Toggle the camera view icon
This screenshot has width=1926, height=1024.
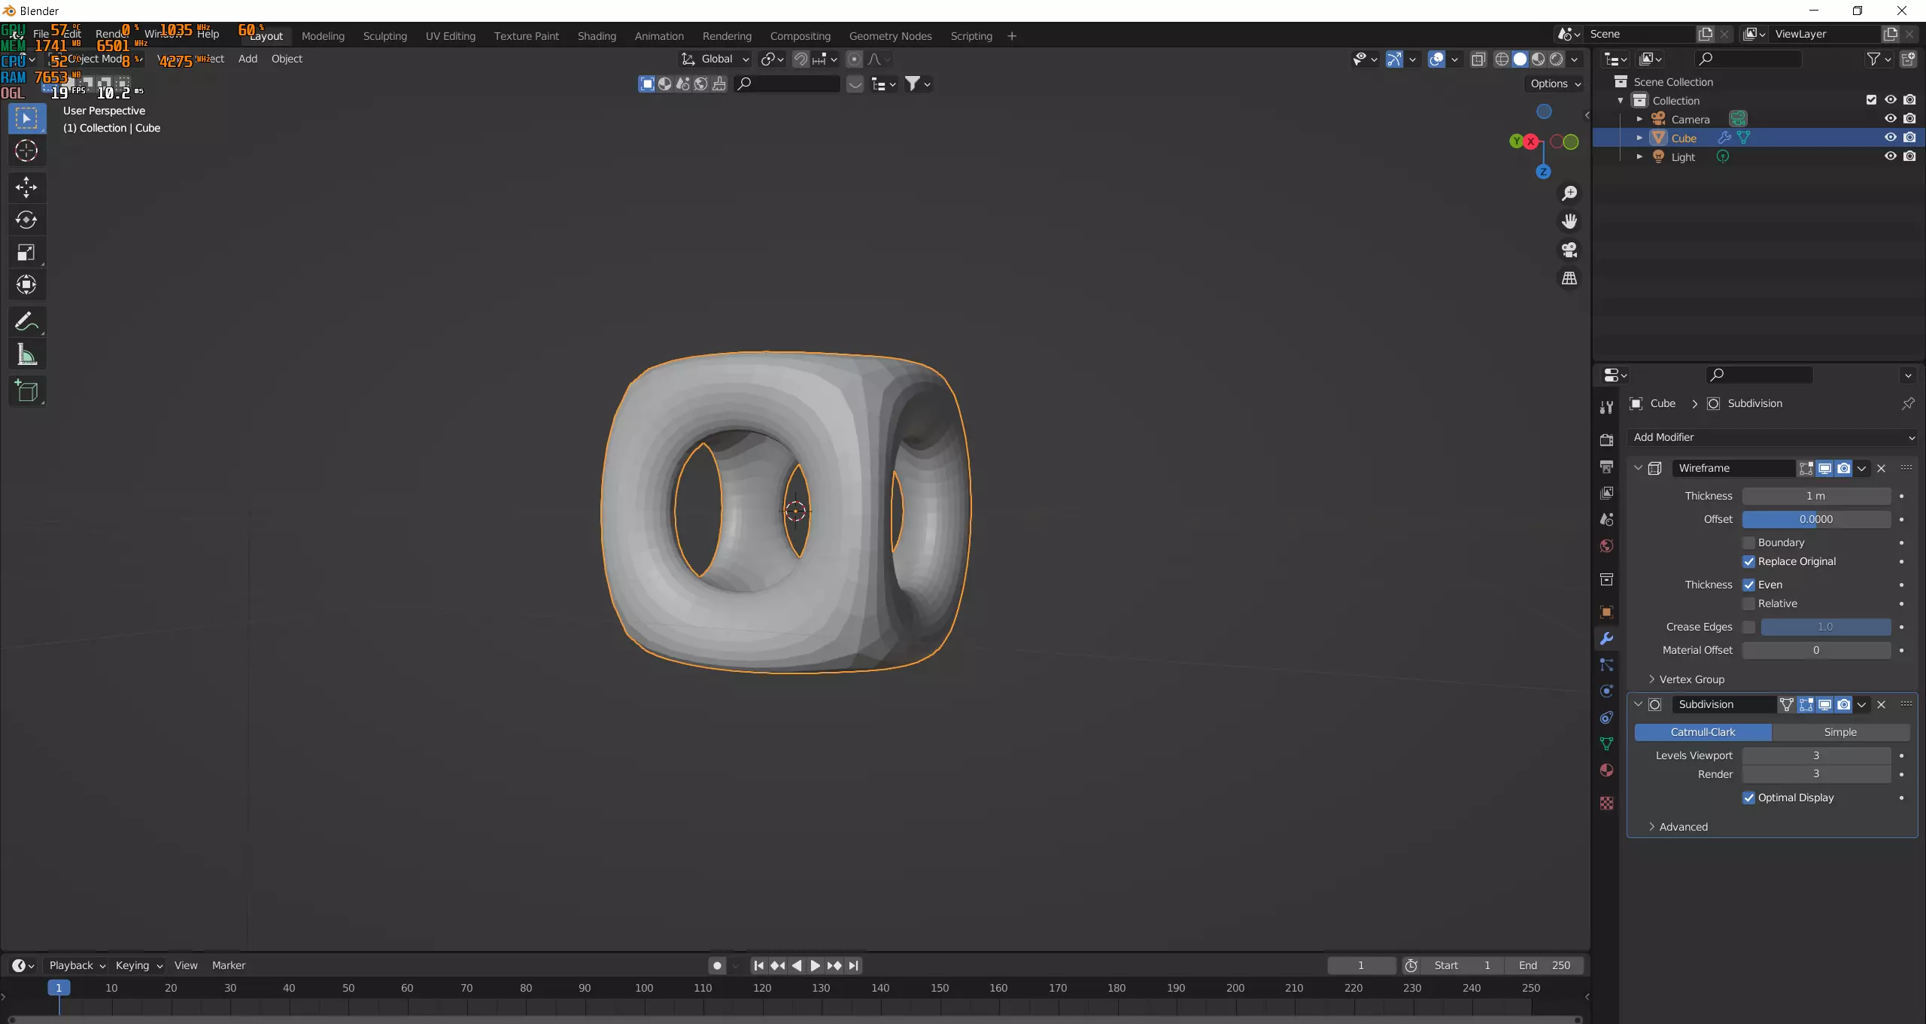[x=1569, y=250]
